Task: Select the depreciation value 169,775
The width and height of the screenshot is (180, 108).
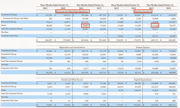Action: point(85,51)
